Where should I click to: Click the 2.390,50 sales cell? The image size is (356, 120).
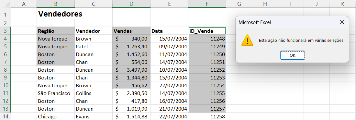[x=131, y=93]
